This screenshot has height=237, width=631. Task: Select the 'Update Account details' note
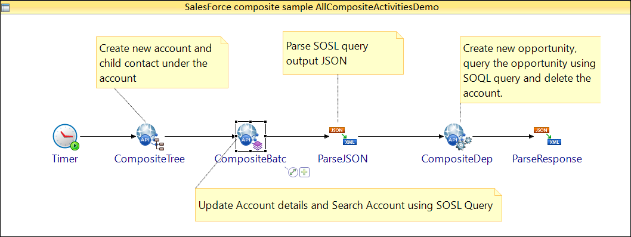coord(348,205)
